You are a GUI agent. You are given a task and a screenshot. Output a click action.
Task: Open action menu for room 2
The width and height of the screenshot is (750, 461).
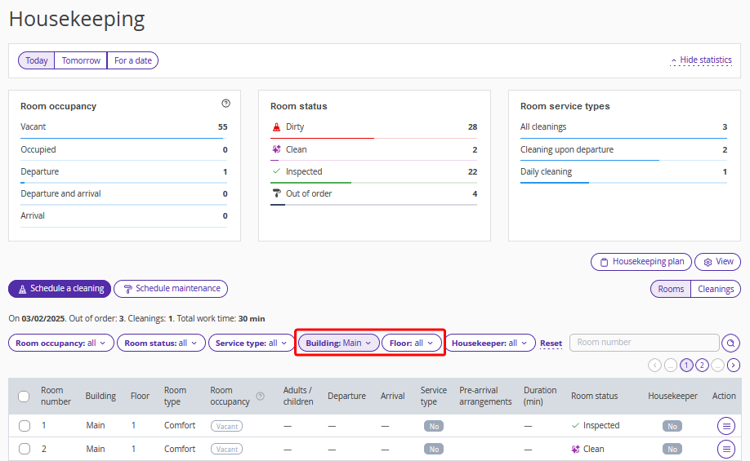point(725,450)
